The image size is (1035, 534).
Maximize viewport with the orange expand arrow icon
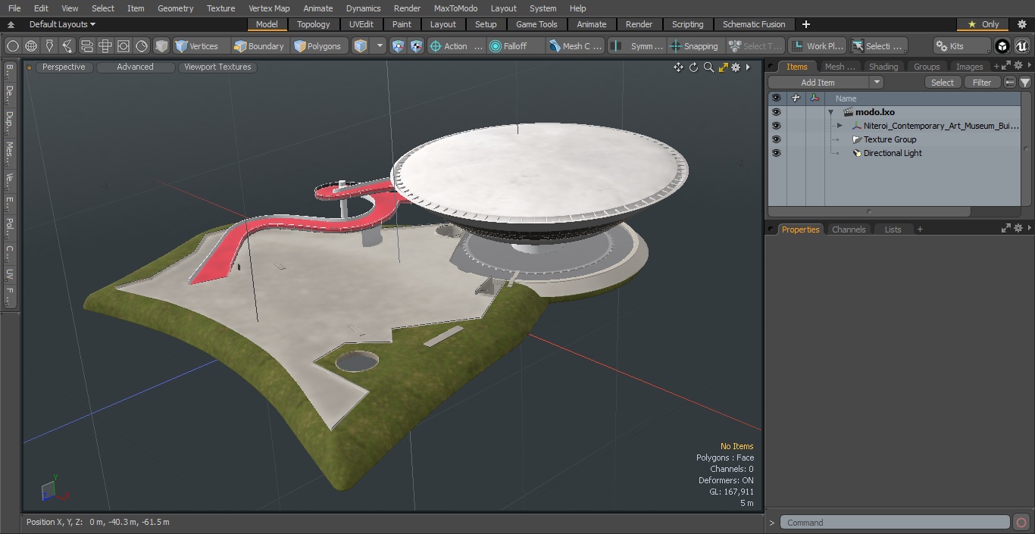(723, 67)
